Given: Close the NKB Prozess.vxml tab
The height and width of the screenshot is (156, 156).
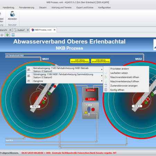Looking at the screenshot, I should point(54,30).
